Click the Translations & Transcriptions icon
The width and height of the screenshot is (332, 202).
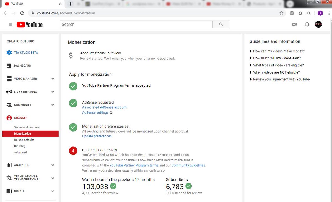pos(9,178)
